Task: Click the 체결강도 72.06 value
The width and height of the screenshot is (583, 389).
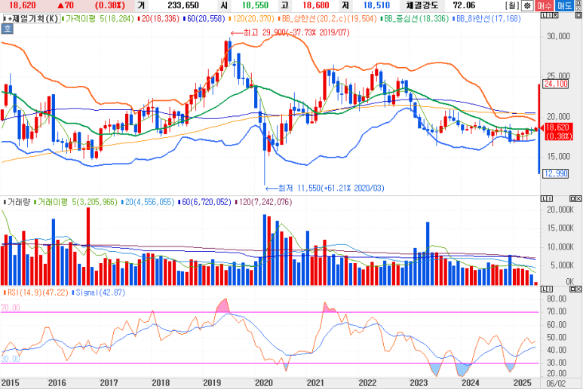Action: pos(464,5)
